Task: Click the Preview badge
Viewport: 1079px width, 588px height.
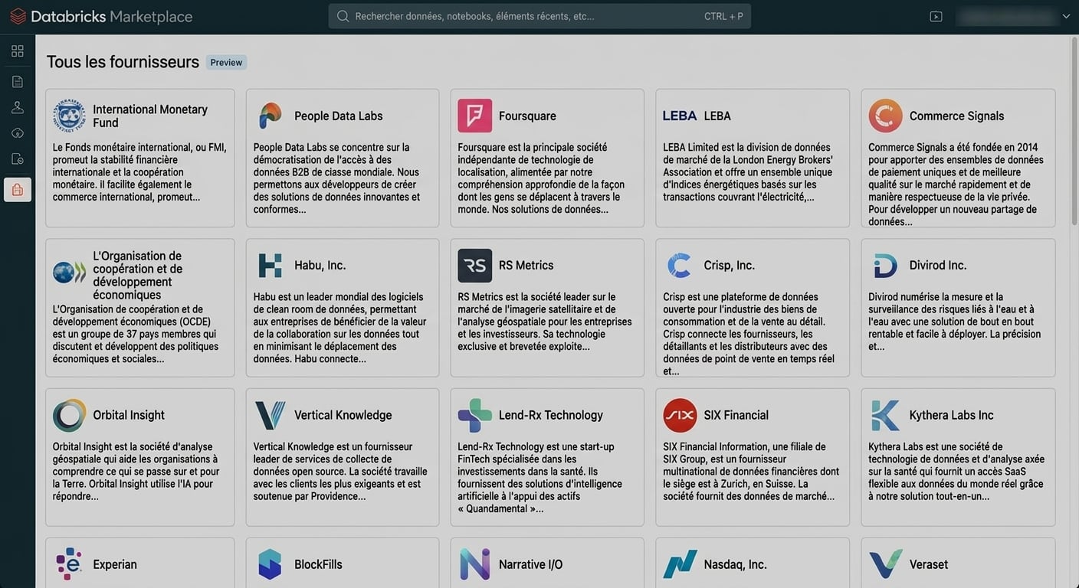Action: point(226,63)
